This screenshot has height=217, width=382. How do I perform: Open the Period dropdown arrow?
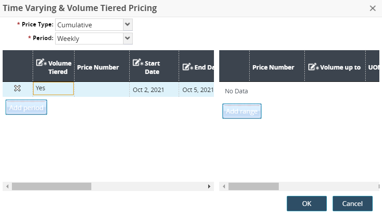pyautogui.click(x=127, y=38)
